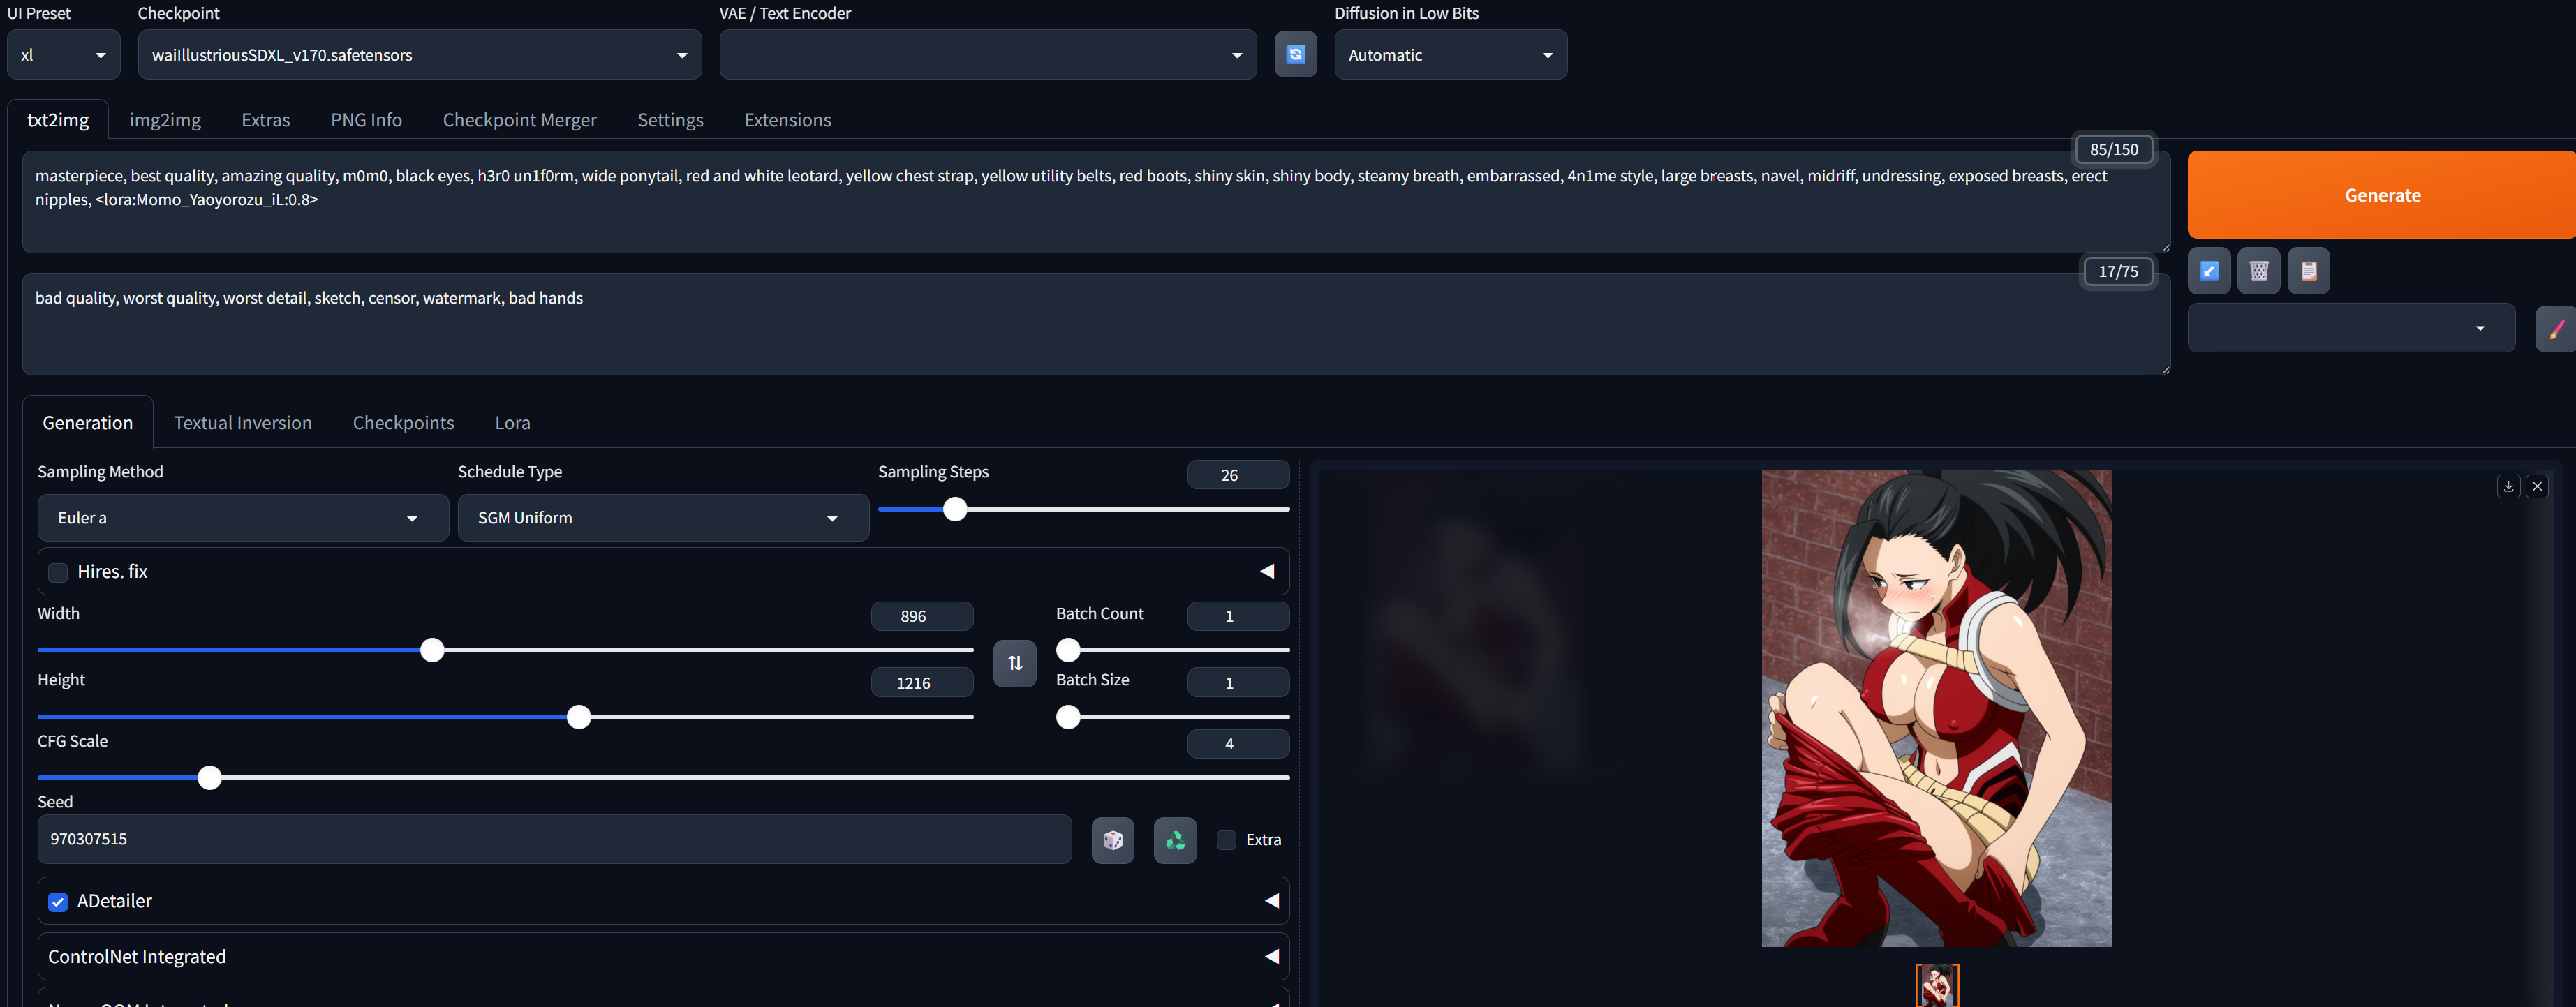Image resolution: width=2576 pixels, height=1007 pixels.
Task: Open the Lora sub-tab
Action: pos(513,423)
